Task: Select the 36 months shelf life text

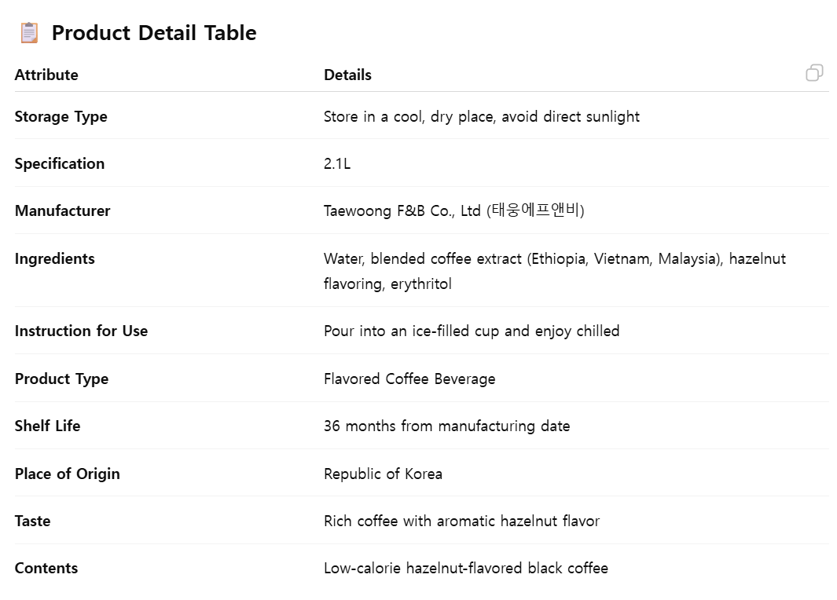Action: click(446, 426)
